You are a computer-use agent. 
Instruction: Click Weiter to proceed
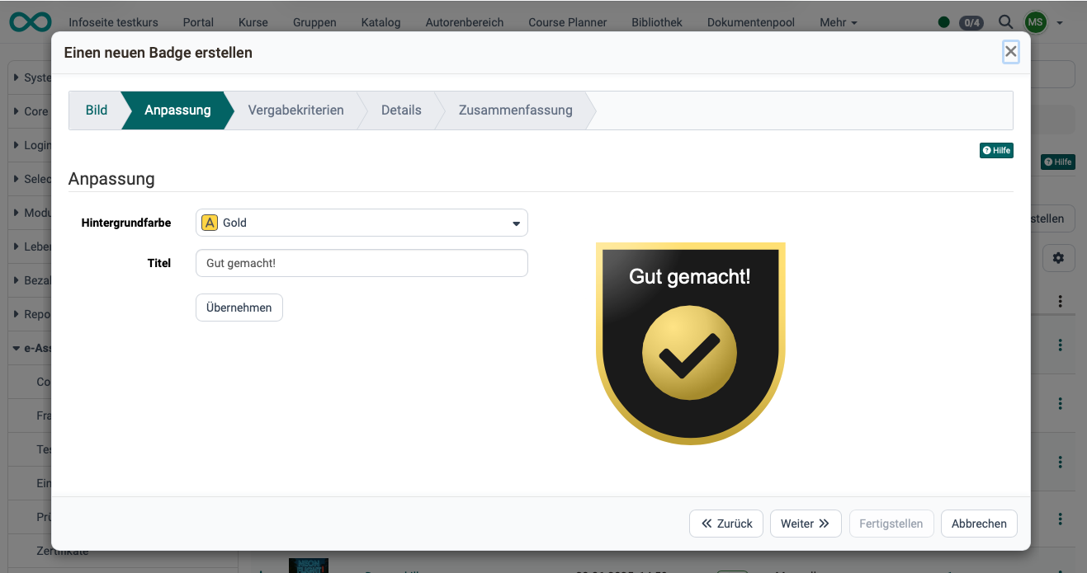coord(806,524)
